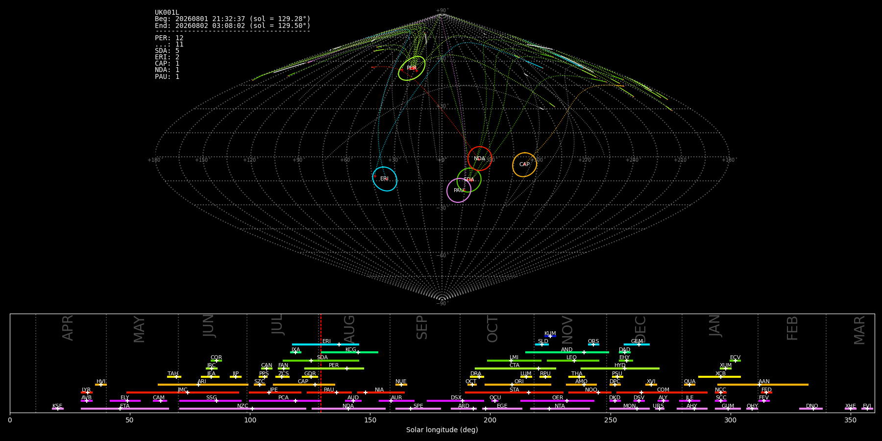The width and height of the screenshot is (882, 441).
Task: Select the PER activity bar in timeline
Action: click(334, 368)
